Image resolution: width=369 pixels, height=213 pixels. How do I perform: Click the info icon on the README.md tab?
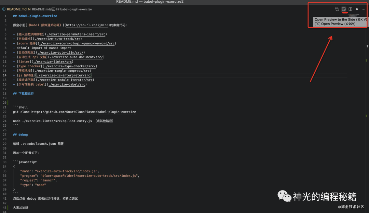pos(4,9)
